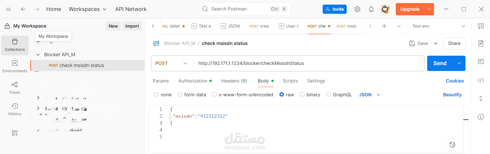Click the notifications bell icon

click(x=371, y=9)
